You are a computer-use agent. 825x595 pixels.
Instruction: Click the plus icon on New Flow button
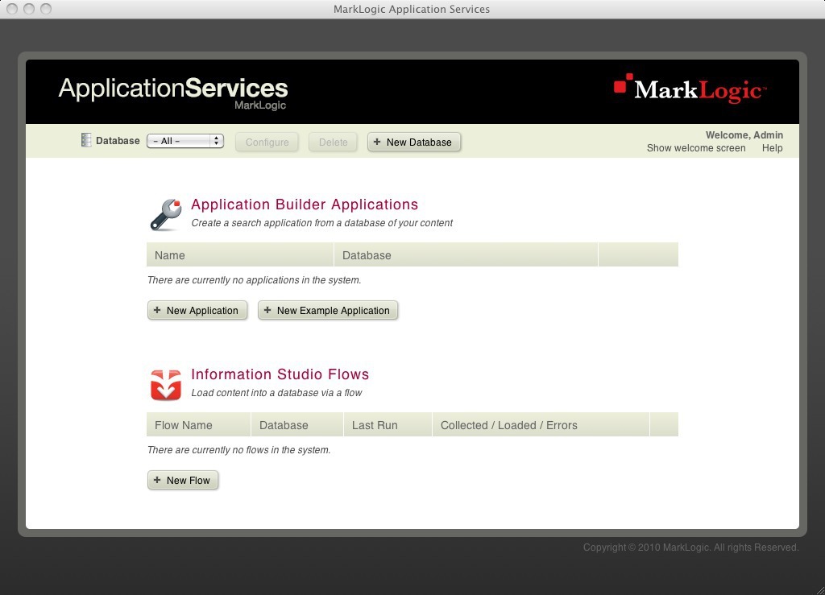click(157, 479)
